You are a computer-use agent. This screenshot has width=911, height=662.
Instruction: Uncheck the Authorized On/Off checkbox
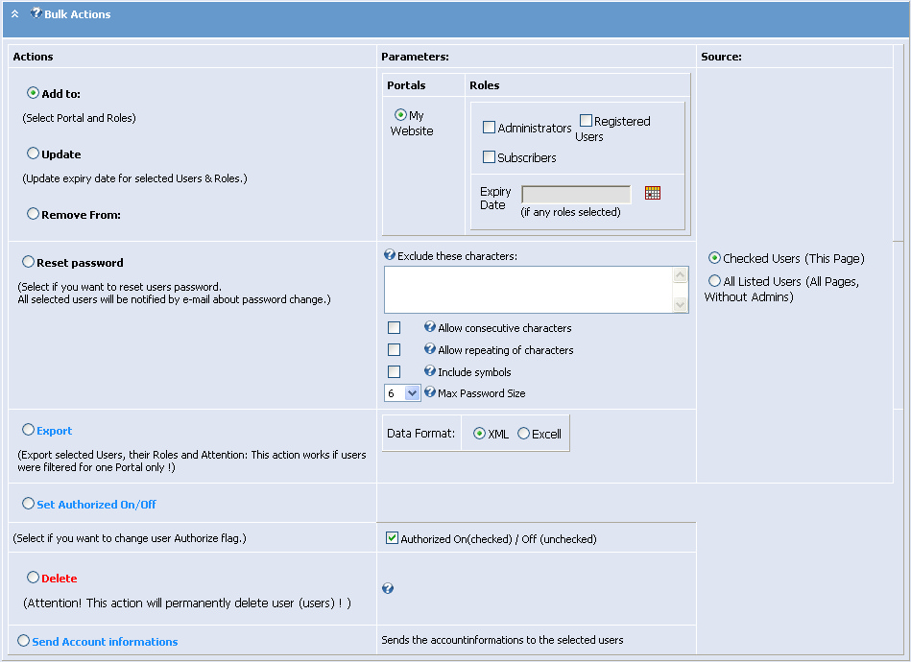pos(392,537)
